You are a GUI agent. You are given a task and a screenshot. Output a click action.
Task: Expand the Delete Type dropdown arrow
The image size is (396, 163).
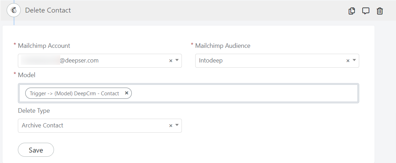177,125
